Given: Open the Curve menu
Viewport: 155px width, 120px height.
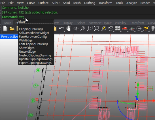Looking at the screenshot, I should coord(31,3).
